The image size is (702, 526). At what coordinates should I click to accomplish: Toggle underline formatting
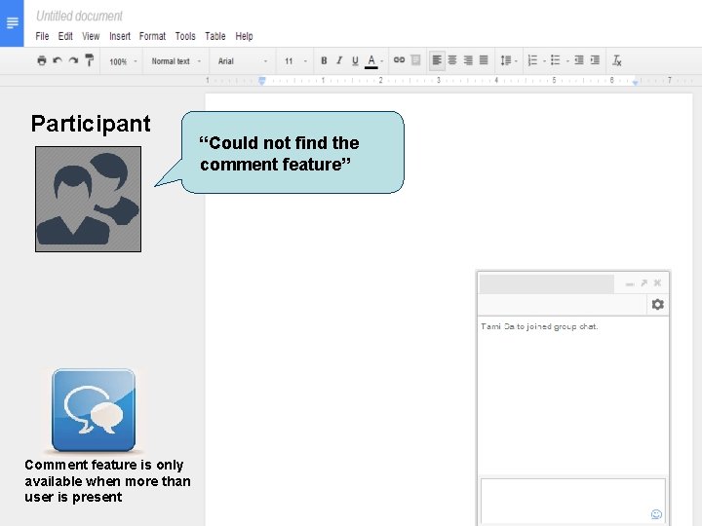(355, 60)
